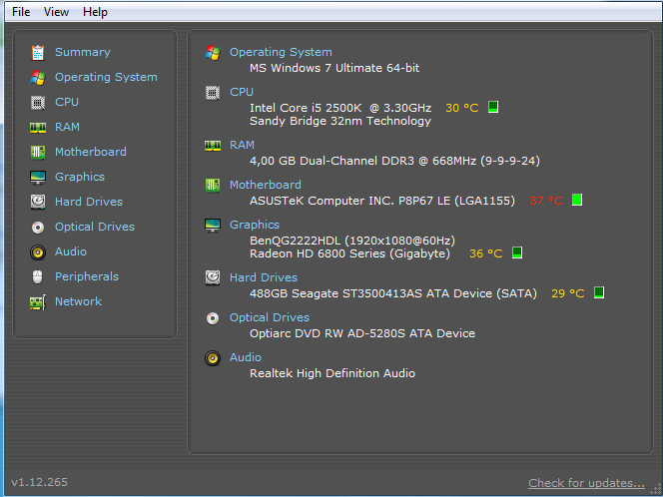Click the Peripherals mouse icon in sidebar
Viewport: 663px width, 497px height.
tap(38, 276)
